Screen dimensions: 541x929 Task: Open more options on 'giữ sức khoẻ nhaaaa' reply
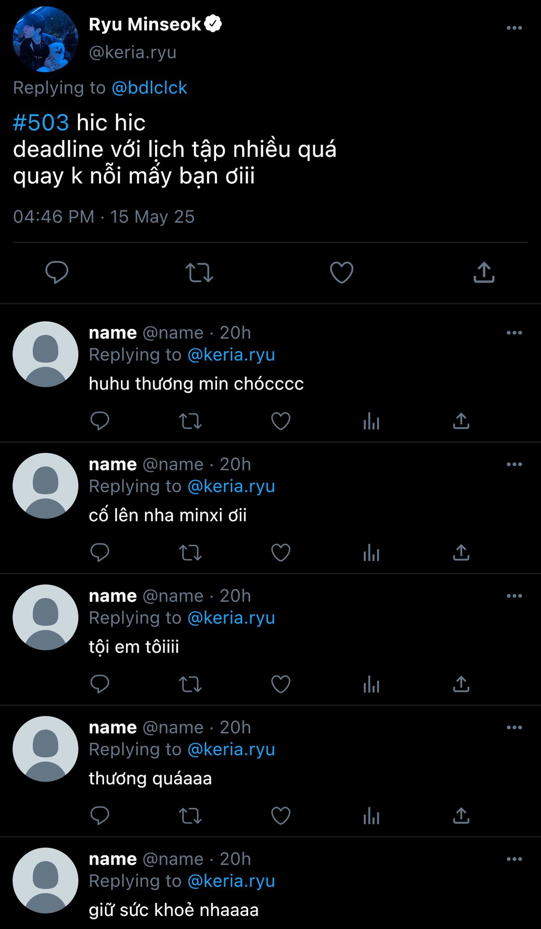[514, 859]
